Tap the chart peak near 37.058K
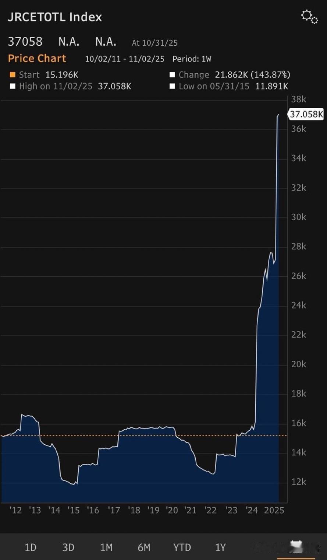Screen dimensions: 327x560 click(278, 115)
